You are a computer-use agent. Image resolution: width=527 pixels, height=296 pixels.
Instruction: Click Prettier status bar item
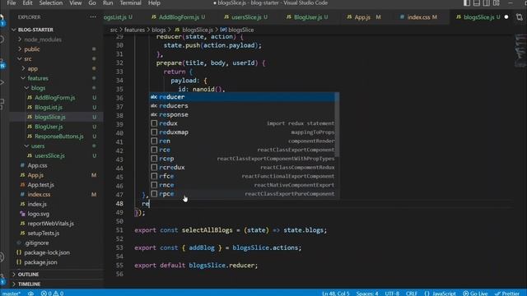click(507, 294)
